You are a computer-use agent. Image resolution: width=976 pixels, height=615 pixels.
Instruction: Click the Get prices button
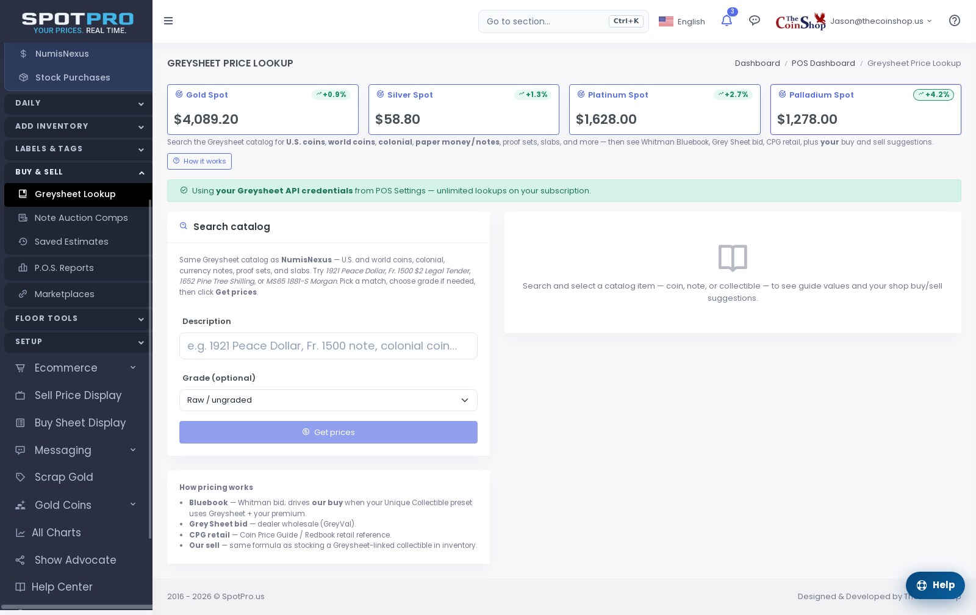(328, 432)
